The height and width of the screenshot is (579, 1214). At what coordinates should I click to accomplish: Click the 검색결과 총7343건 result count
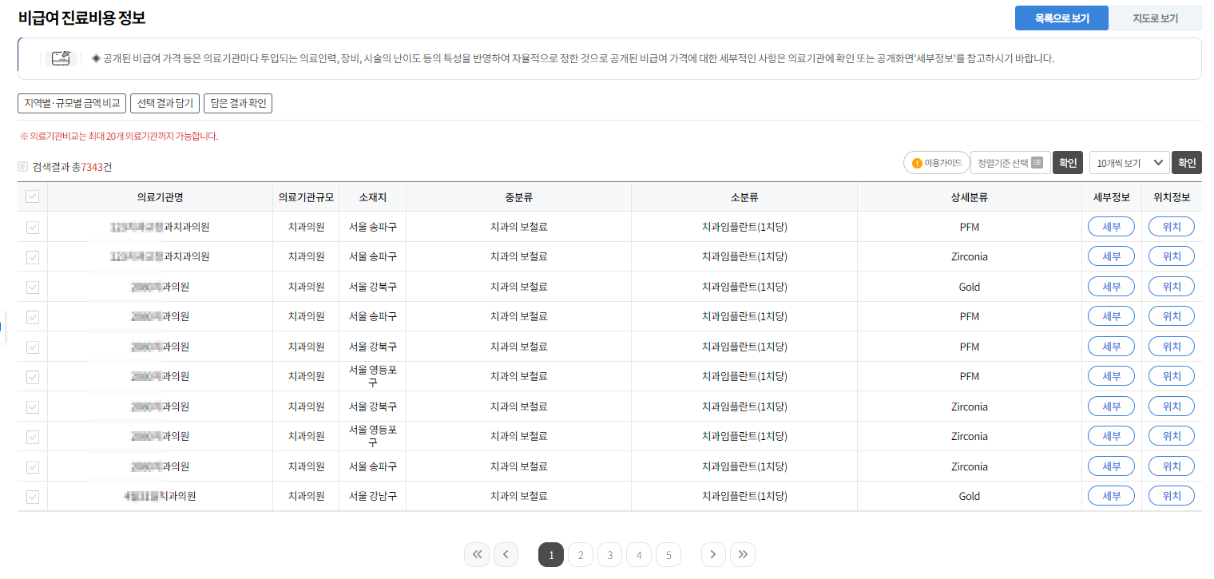coord(72,167)
